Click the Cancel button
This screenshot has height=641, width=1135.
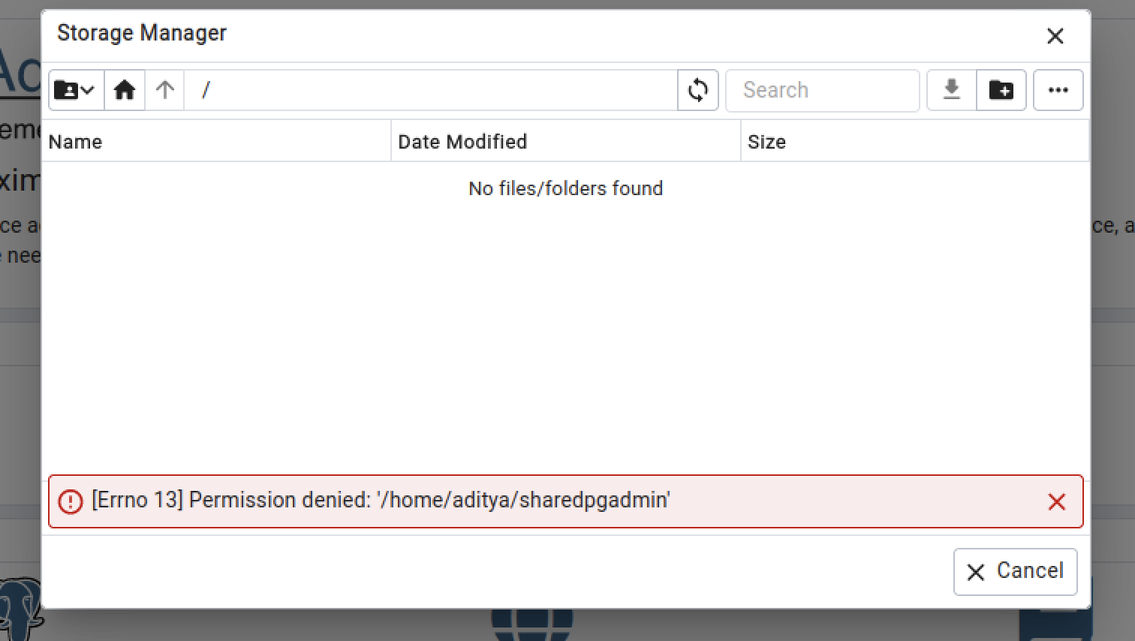[1015, 571]
